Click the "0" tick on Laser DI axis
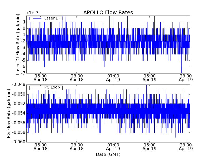This screenshot has width=211, height=158. [x=24, y=28]
